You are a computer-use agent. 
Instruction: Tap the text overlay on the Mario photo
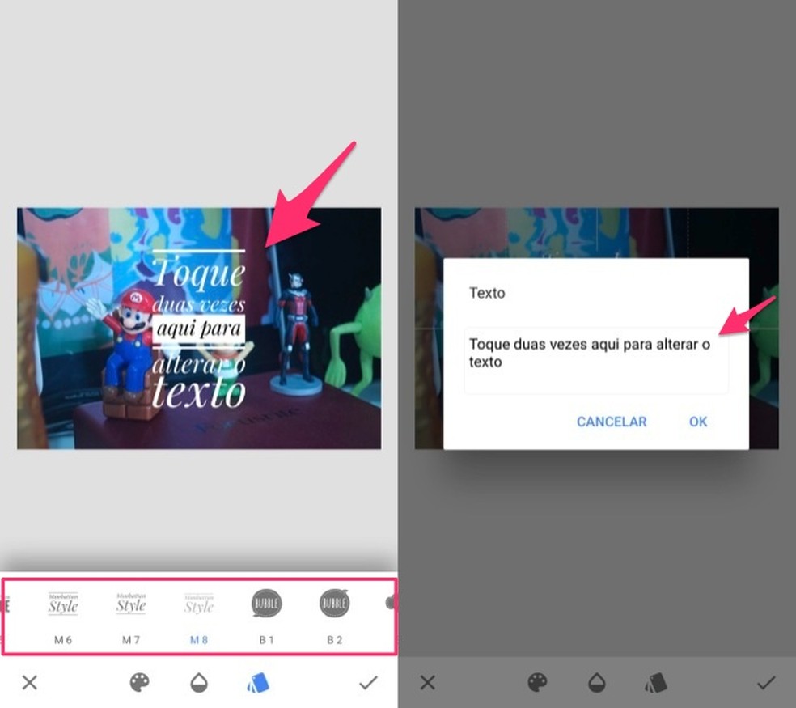coord(198,324)
